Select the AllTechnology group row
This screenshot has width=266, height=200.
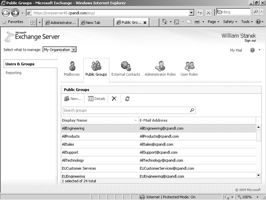(x=158, y=160)
